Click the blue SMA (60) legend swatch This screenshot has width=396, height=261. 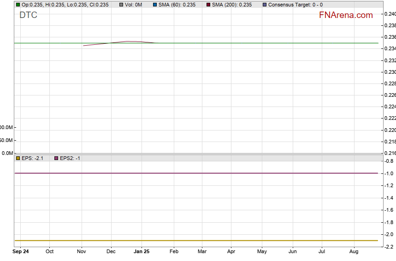pos(155,5)
